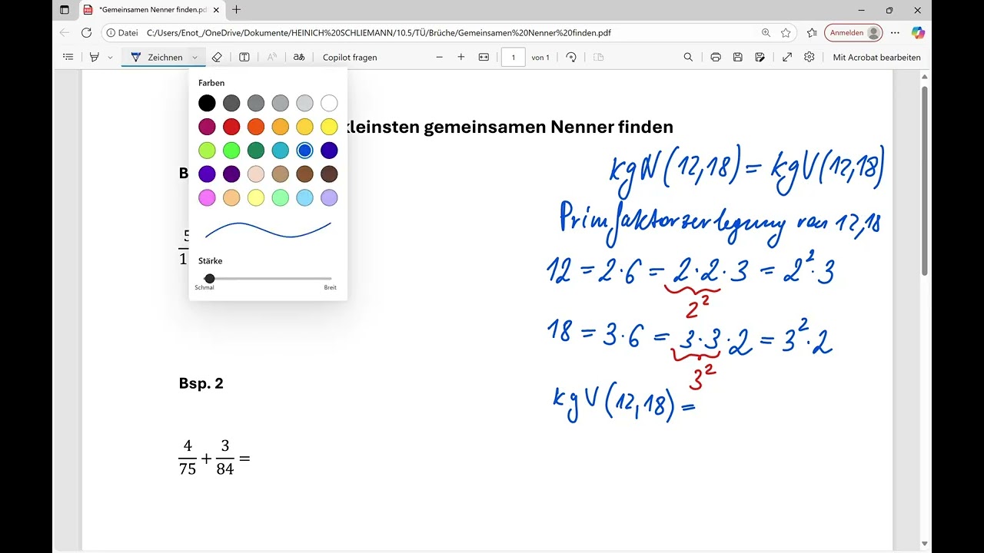
Task: Pick the selected blue color swatch
Action: (305, 151)
